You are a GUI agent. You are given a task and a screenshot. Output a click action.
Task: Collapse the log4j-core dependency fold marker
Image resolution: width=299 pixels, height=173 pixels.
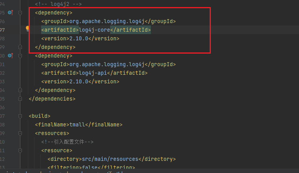click(x=21, y=13)
